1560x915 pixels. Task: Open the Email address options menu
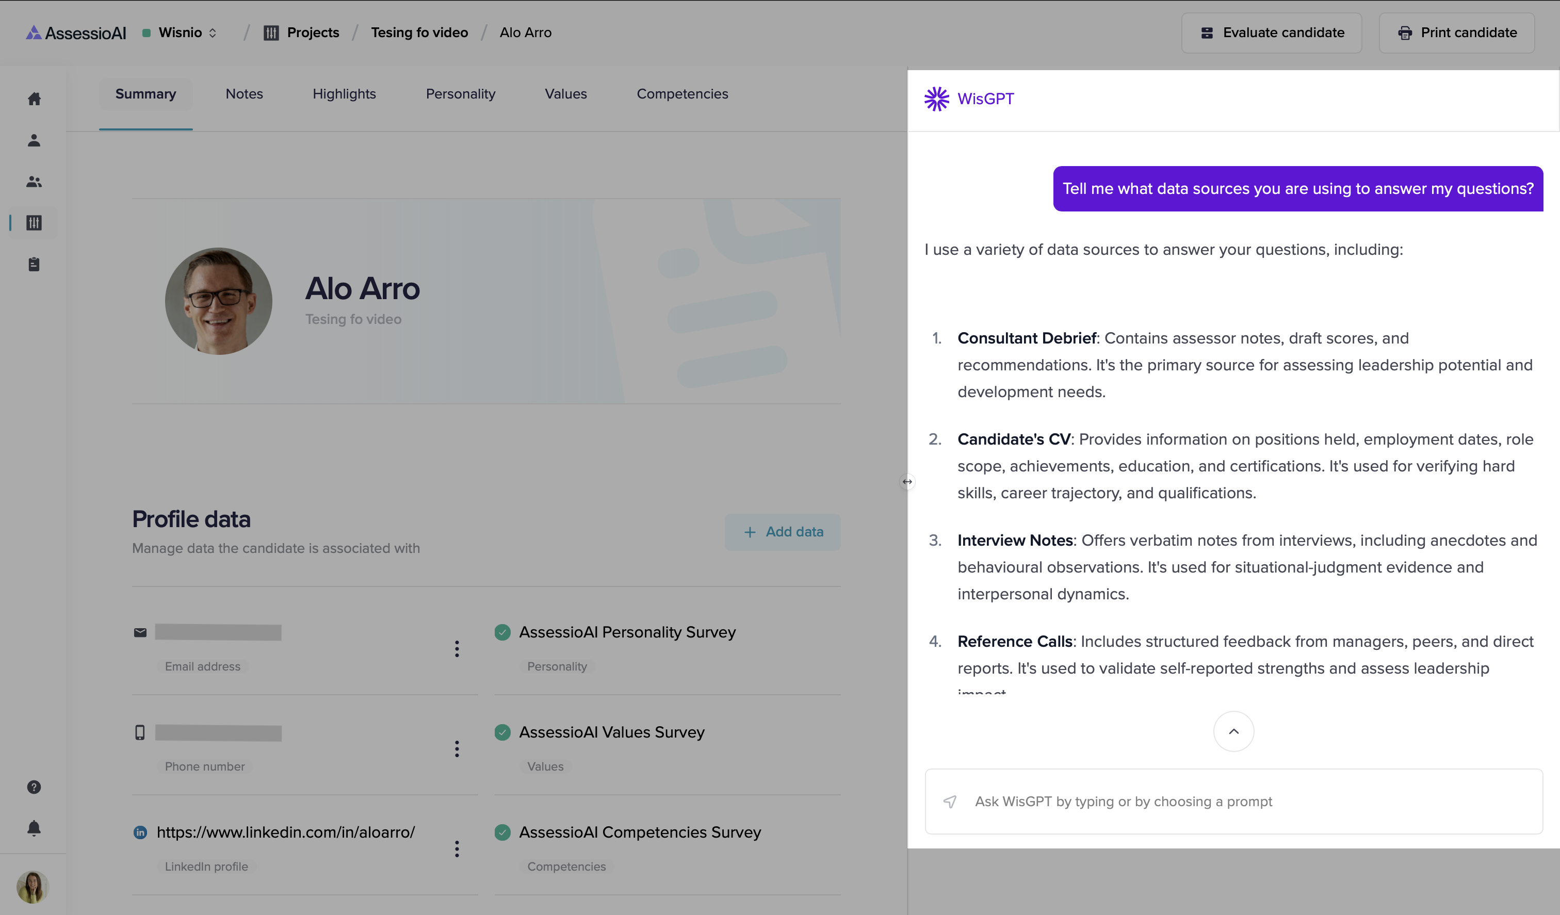(457, 649)
